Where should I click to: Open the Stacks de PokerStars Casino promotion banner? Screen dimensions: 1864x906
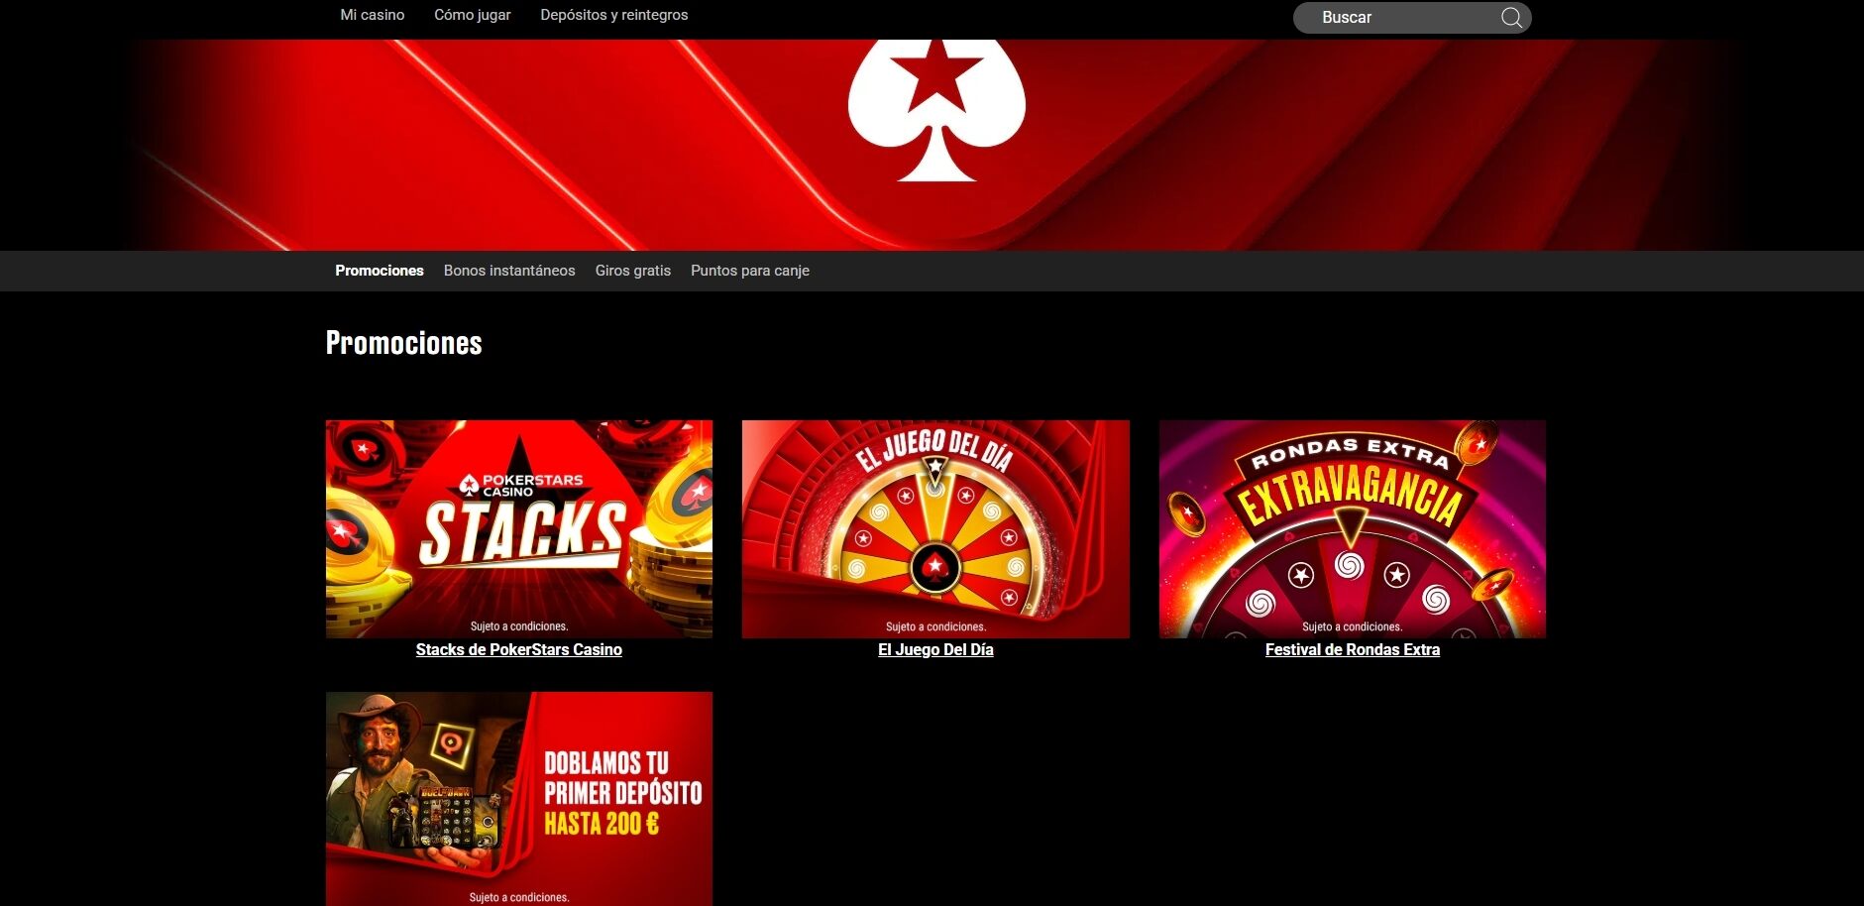pos(518,528)
